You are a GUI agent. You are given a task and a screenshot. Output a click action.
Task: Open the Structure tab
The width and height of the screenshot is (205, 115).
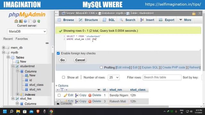[x=88, y=20]
